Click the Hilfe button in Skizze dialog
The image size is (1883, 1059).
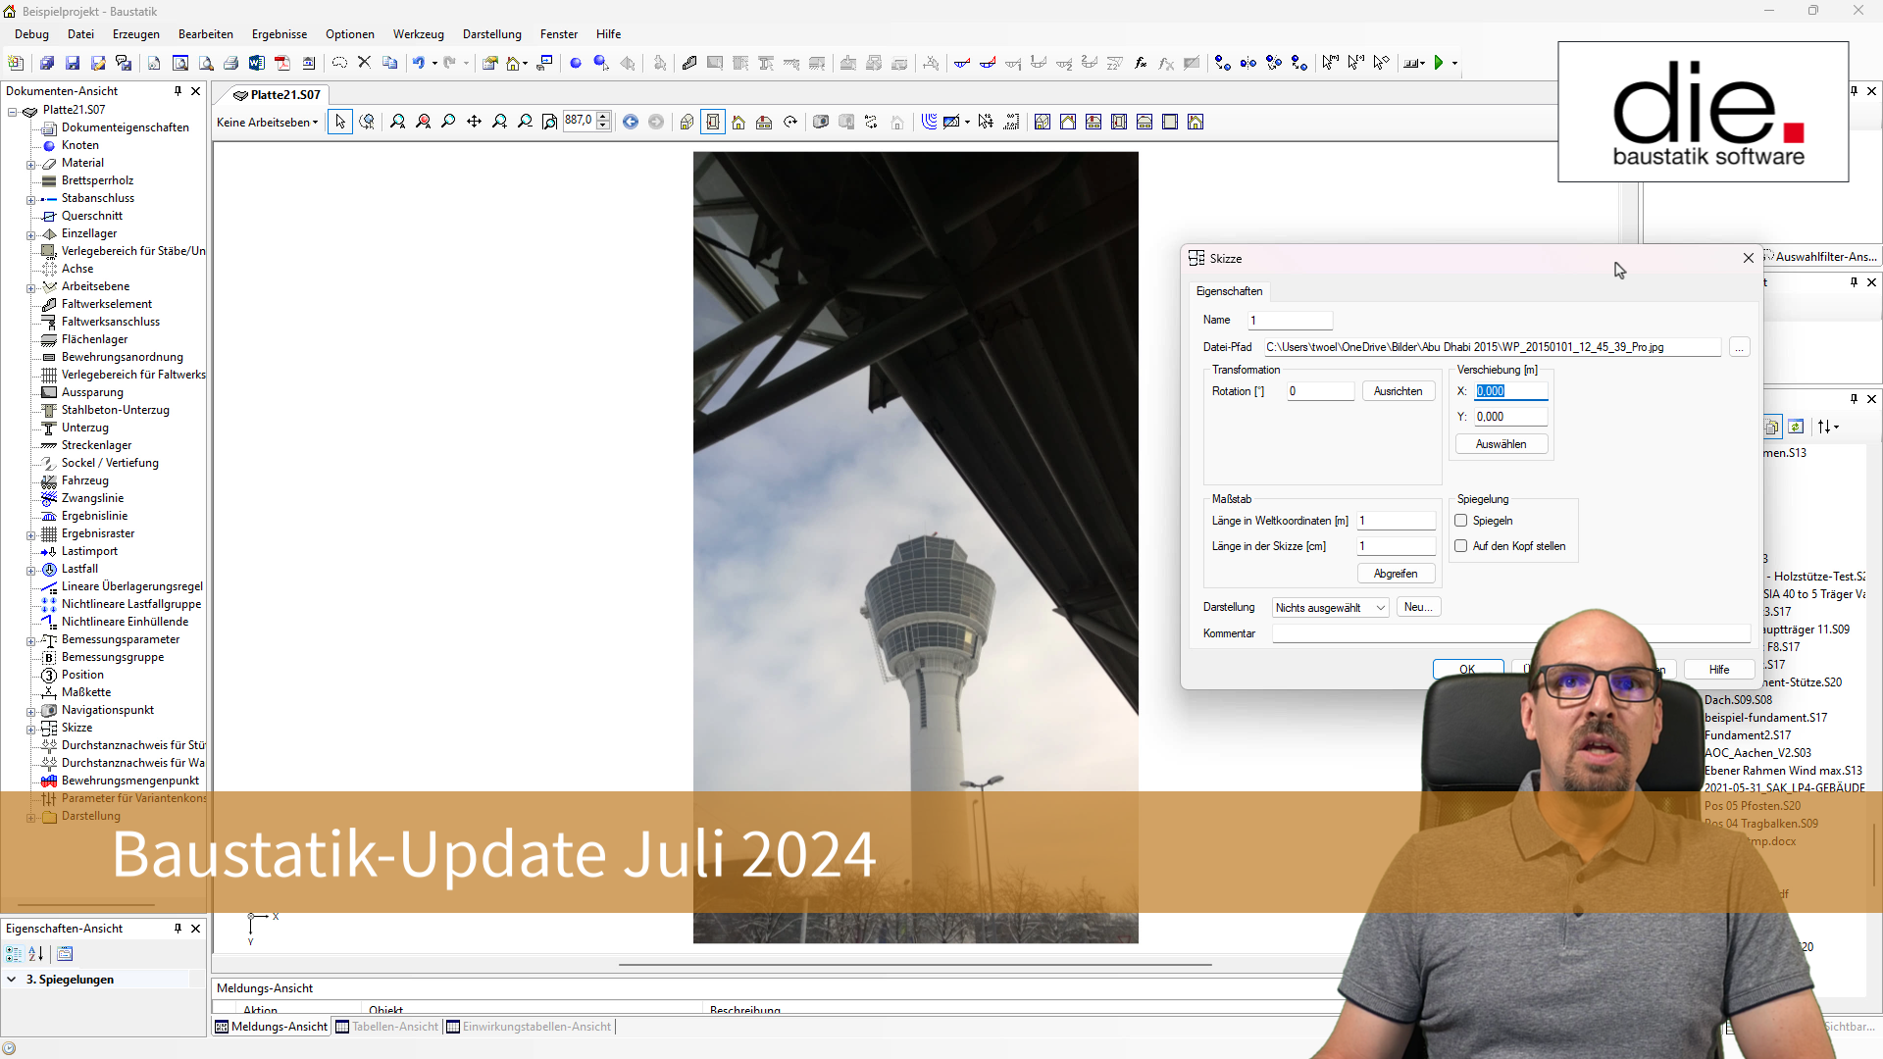tap(1719, 669)
